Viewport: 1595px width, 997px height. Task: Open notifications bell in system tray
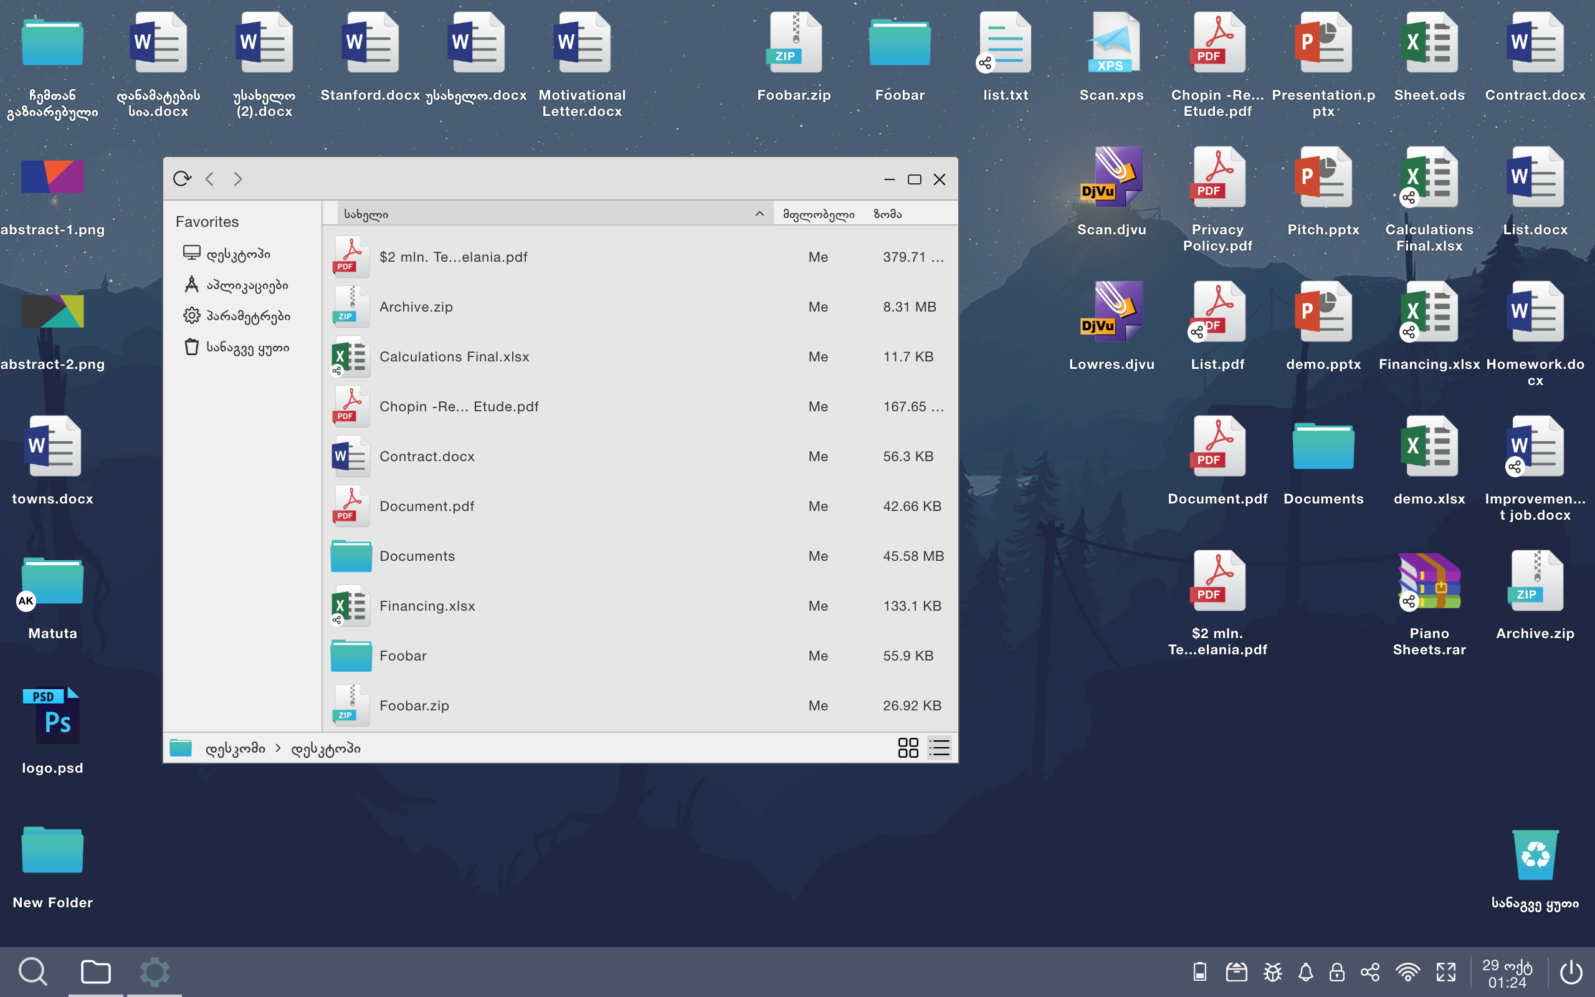[x=1306, y=972]
